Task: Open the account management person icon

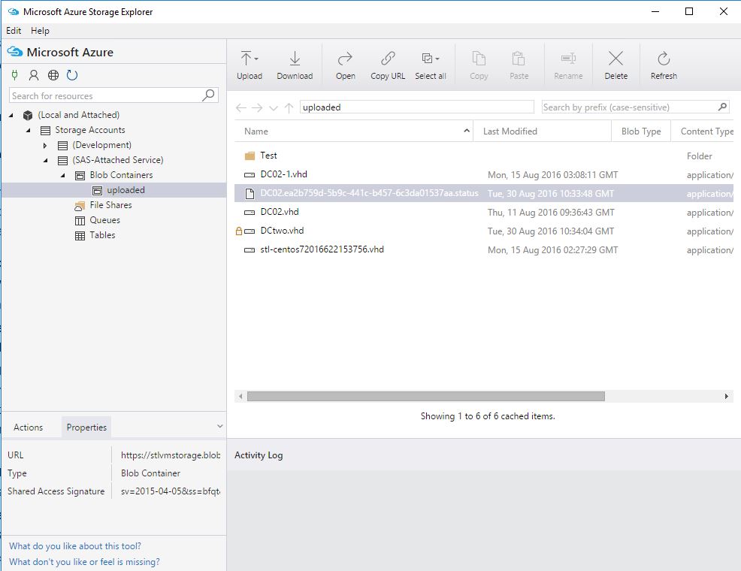Action: 33,75
